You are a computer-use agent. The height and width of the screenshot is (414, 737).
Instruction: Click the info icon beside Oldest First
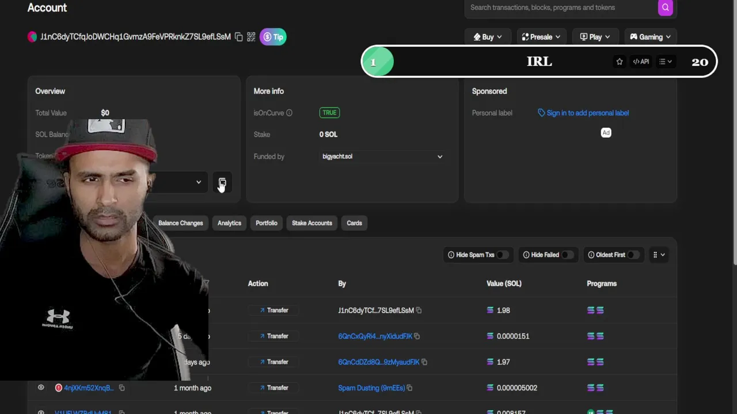tap(591, 255)
